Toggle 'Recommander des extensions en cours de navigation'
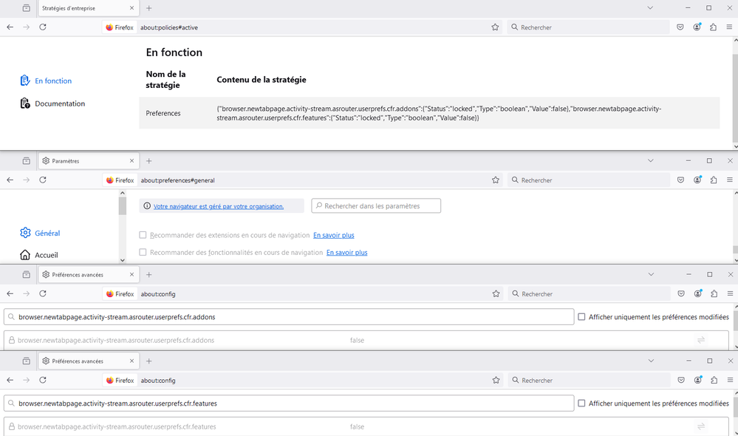Viewport: 738px width, 436px height. [143, 235]
